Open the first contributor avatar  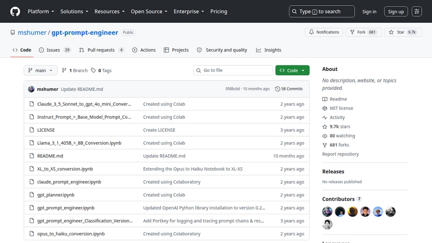tap(327, 212)
